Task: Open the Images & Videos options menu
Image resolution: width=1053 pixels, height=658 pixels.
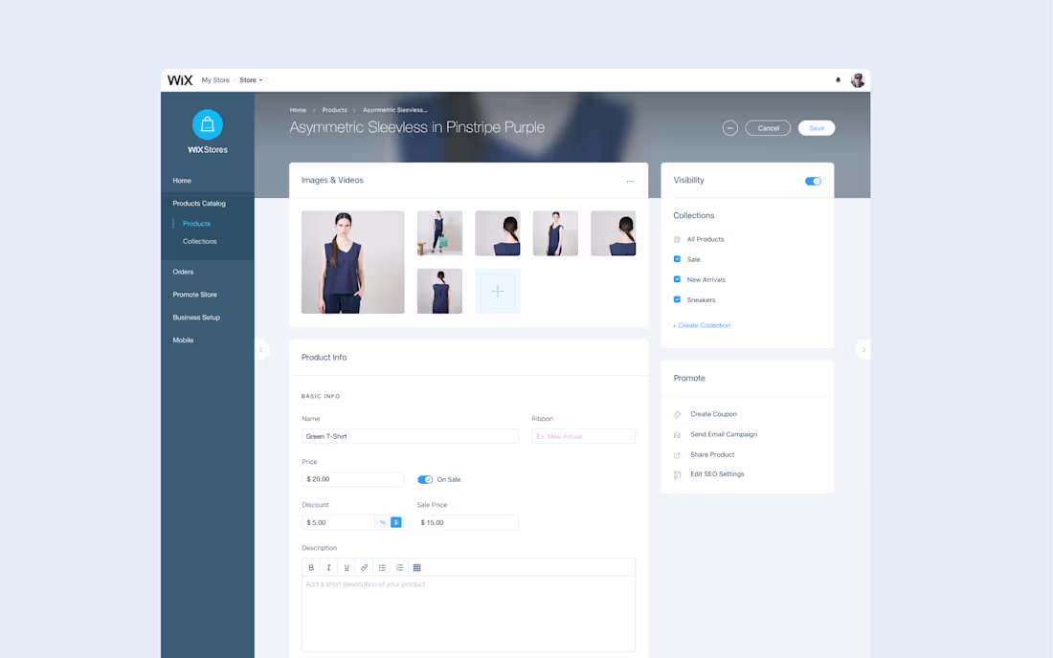Action: coord(630,181)
